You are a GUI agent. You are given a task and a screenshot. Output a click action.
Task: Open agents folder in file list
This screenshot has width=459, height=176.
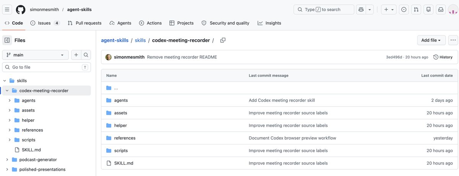coord(121,101)
